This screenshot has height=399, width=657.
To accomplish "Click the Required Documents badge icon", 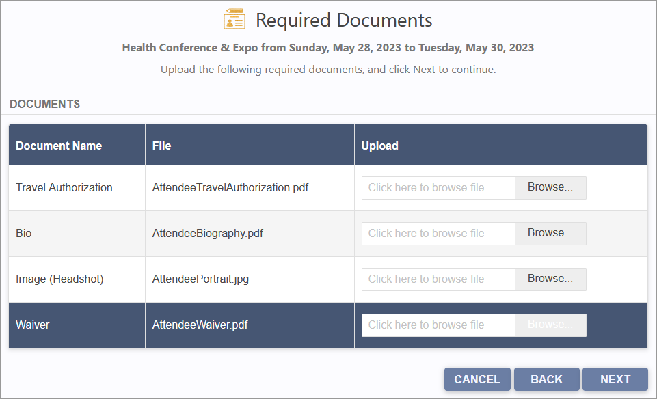I will click(234, 19).
